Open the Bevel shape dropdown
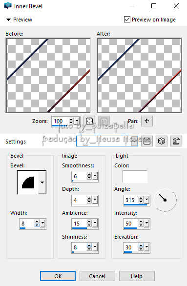Screen dimensions: 187x286 tap(42, 182)
